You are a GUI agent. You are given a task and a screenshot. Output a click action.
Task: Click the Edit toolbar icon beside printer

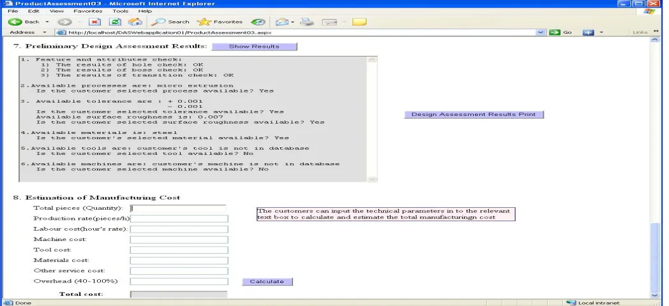(x=329, y=22)
